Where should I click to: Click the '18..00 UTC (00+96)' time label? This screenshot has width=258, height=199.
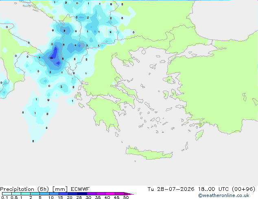[227, 189]
